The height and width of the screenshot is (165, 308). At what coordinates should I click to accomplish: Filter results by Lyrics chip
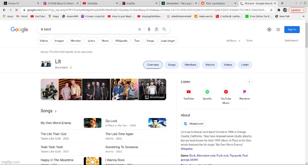(91, 41)
